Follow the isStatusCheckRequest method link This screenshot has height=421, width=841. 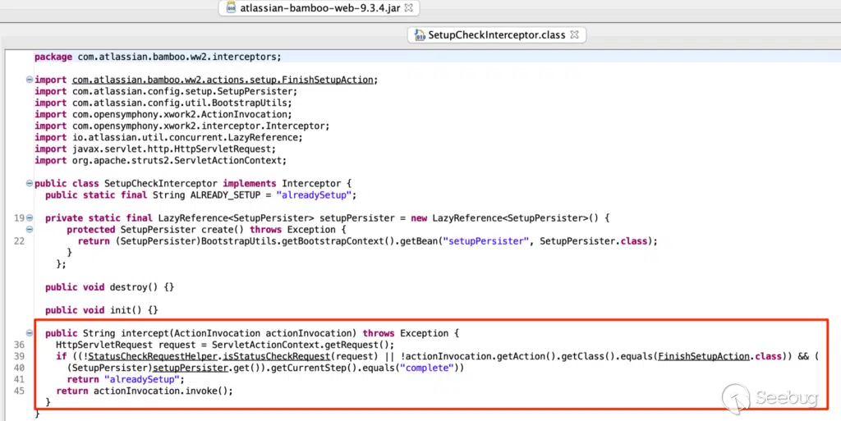[x=276, y=356]
